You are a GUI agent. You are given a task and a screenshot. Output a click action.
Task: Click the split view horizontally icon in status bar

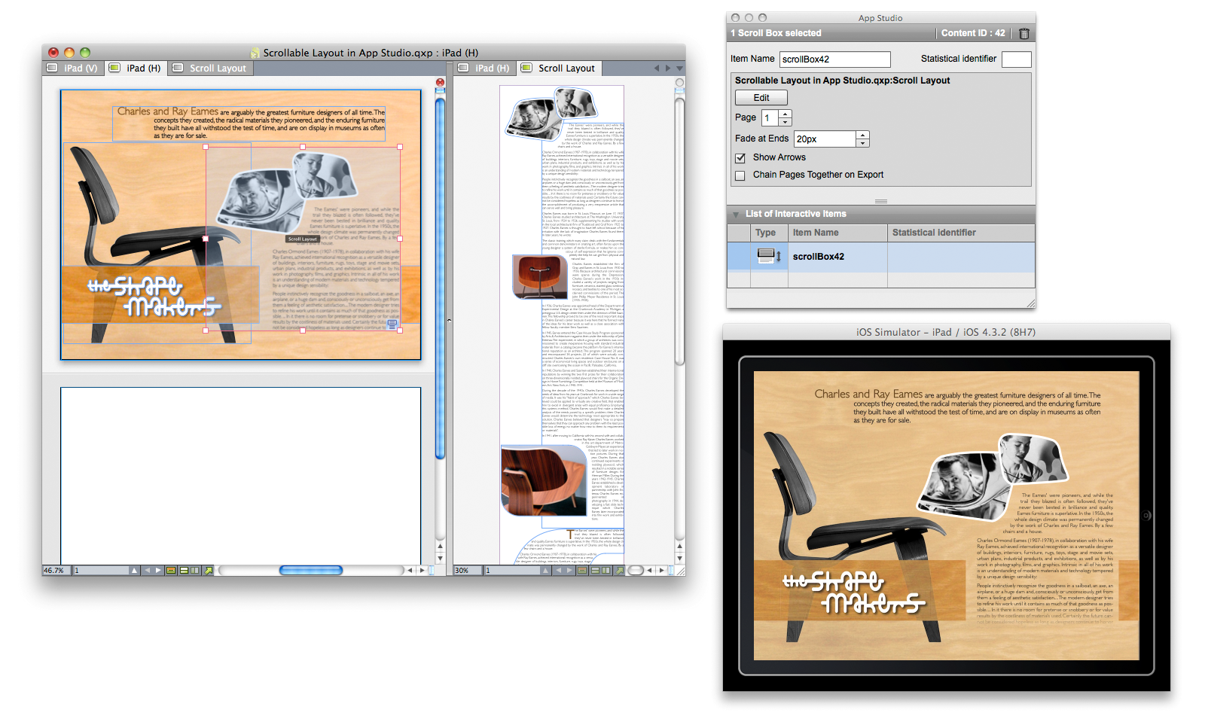coord(184,570)
